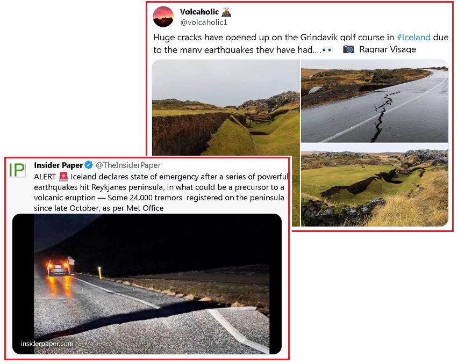Image resolution: width=458 pixels, height=364 pixels.
Task: Click the Insider Paper display name
Action: tap(59, 165)
